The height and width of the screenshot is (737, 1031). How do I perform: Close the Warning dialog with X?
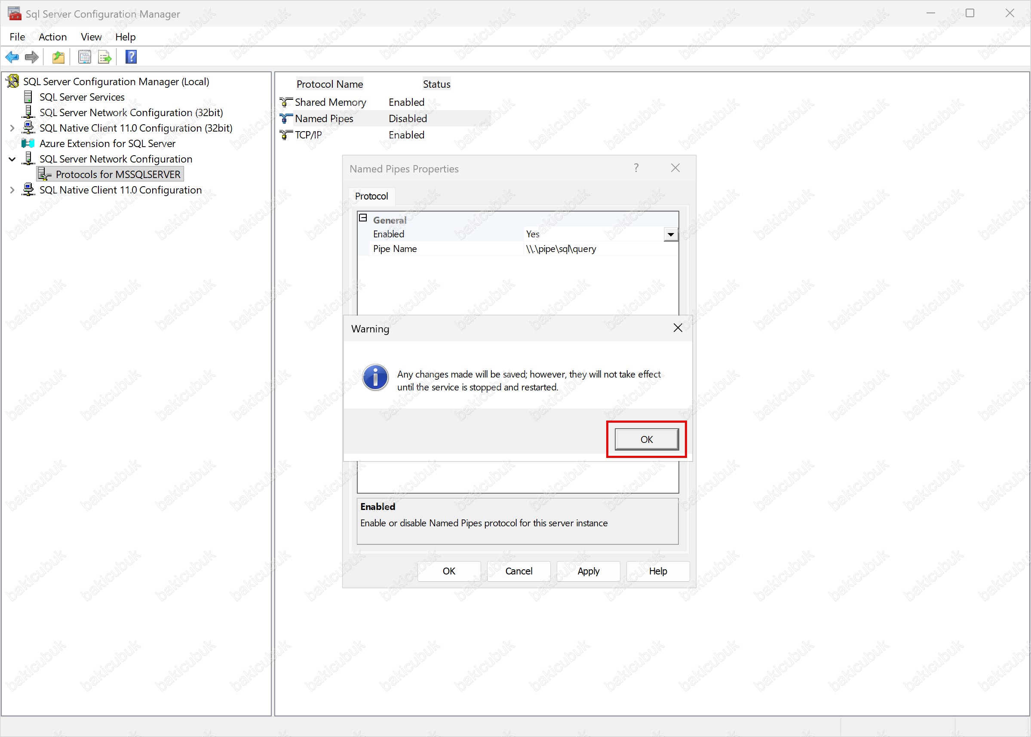pyautogui.click(x=678, y=328)
